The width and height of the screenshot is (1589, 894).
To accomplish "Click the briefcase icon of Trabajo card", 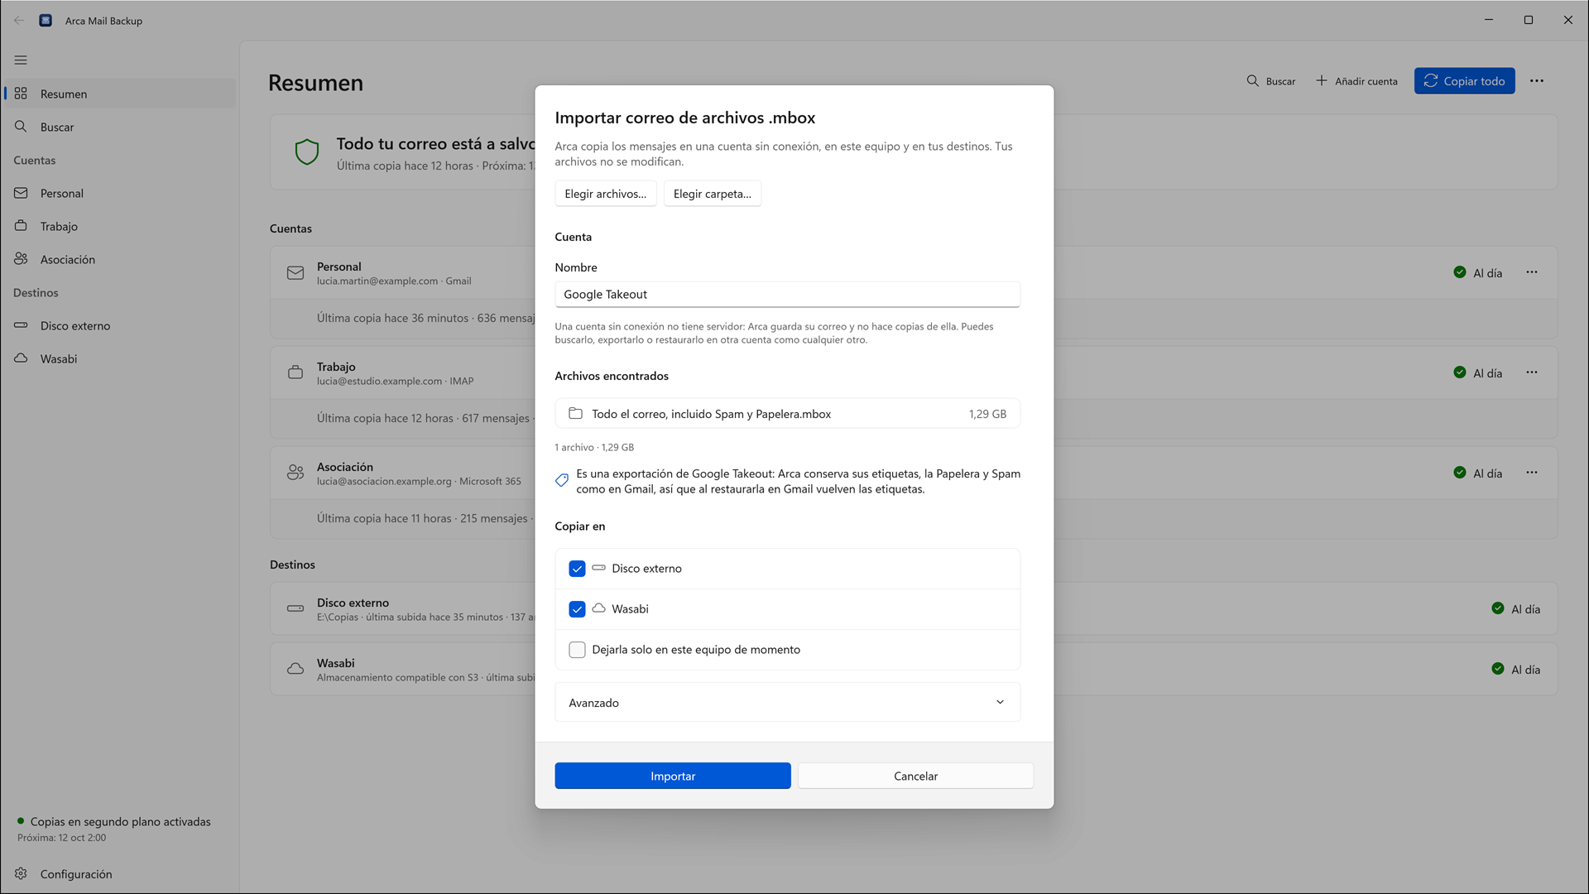I will (295, 372).
